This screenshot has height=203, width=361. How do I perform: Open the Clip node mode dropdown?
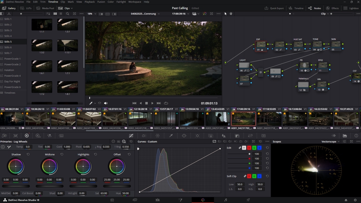coord(325,14)
